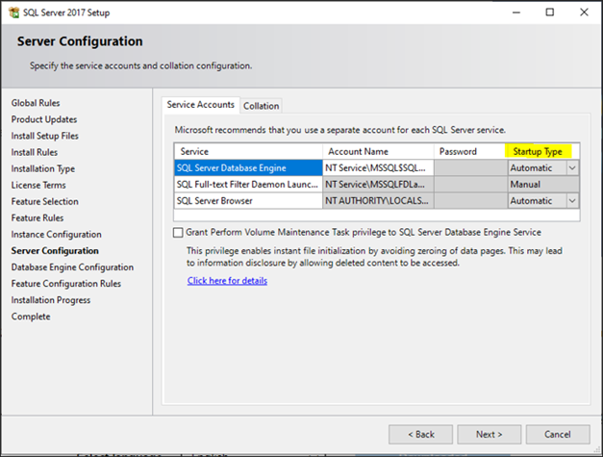Switch to the Collation tab
Viewport: 603px width, 457px height.
pos(261,105)
